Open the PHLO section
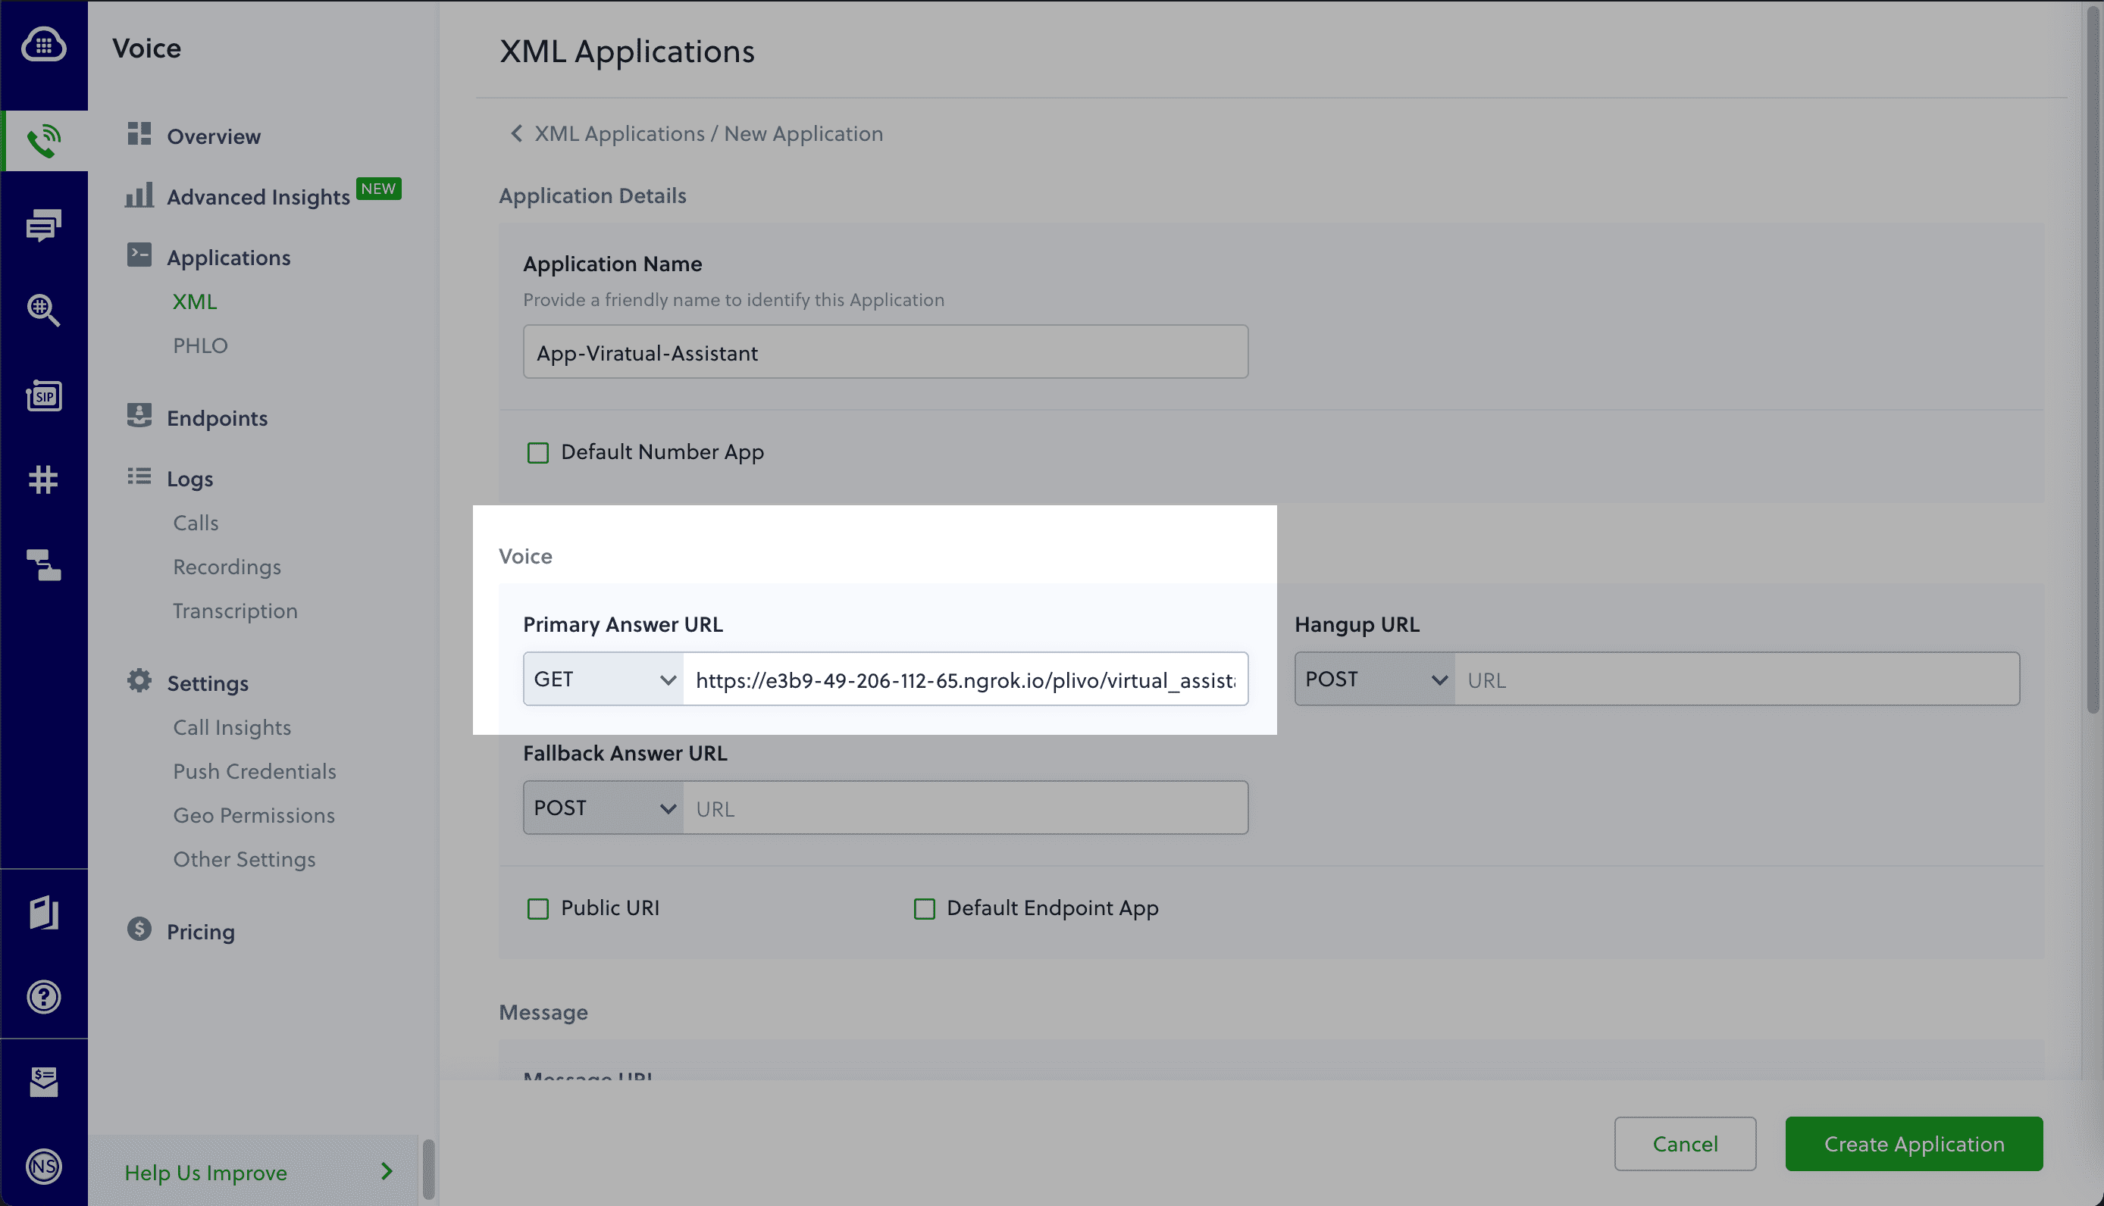 199,345
